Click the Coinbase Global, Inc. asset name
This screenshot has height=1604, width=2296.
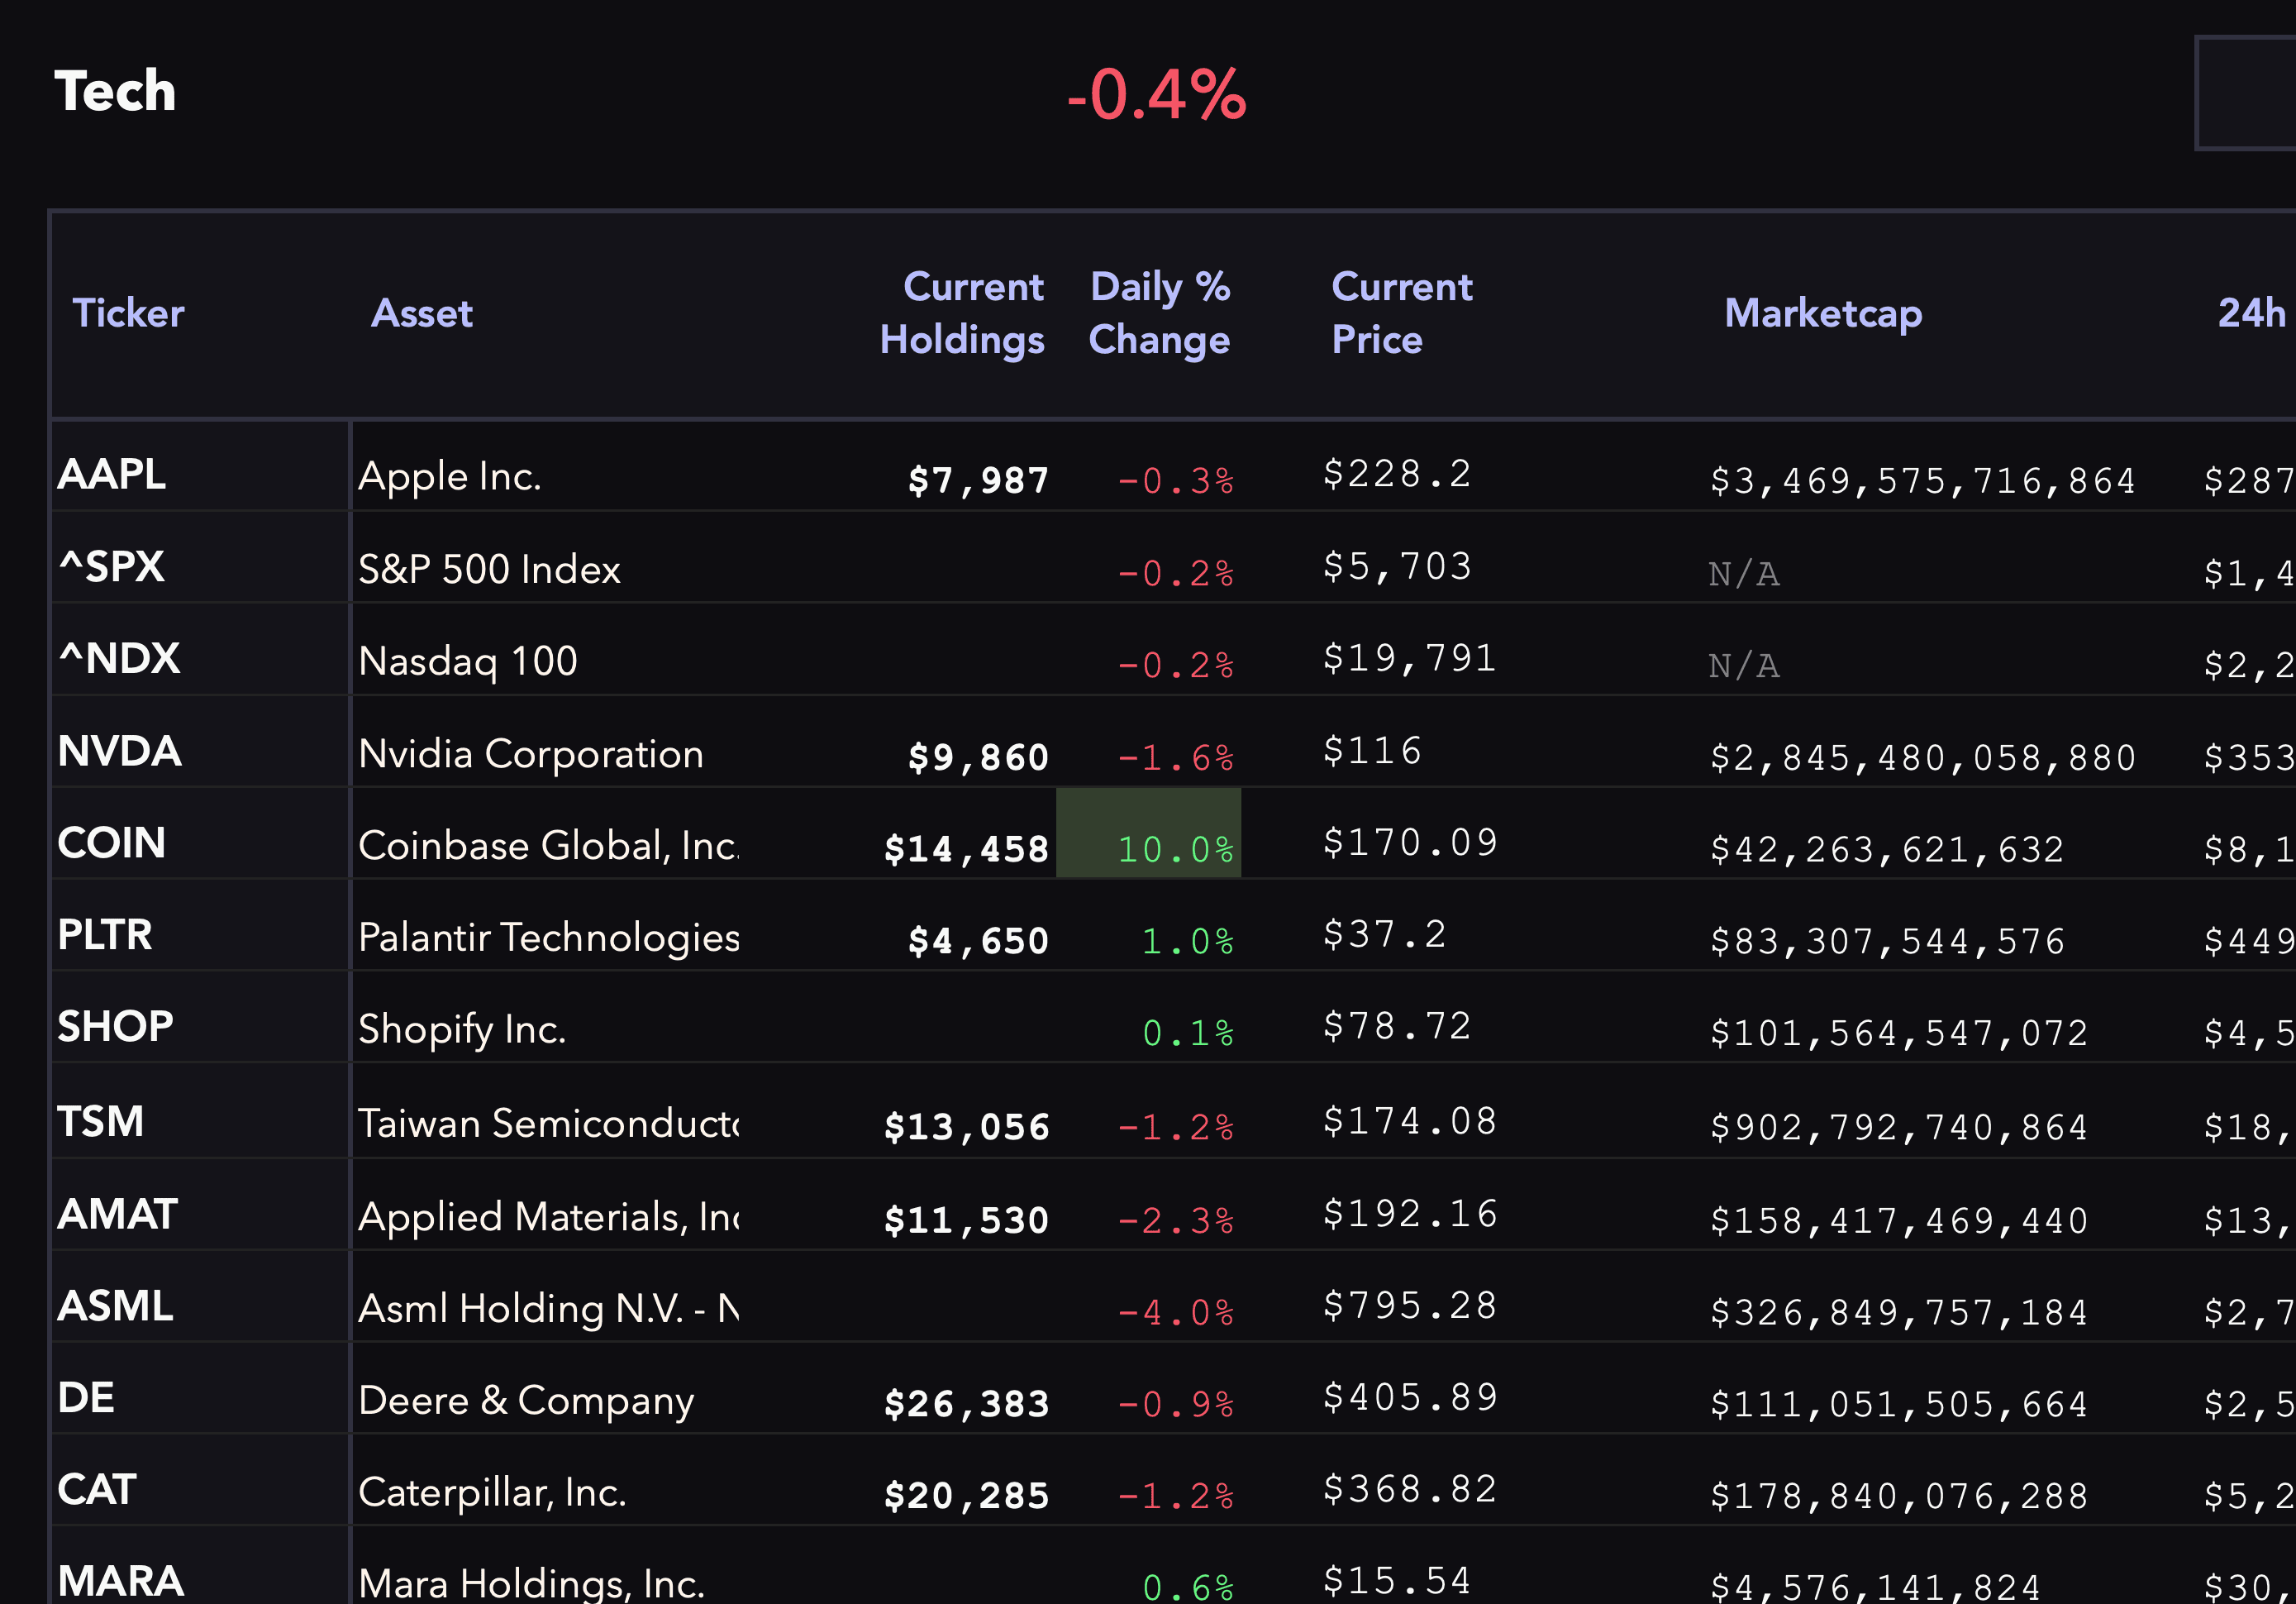pos(549,846)
